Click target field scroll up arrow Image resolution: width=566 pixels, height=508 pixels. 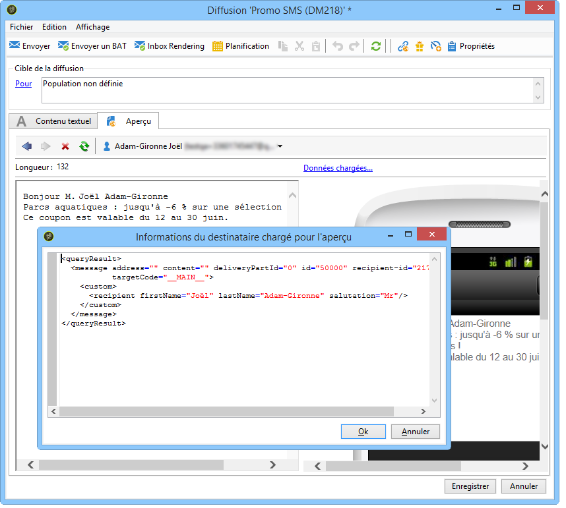point(538,84)
